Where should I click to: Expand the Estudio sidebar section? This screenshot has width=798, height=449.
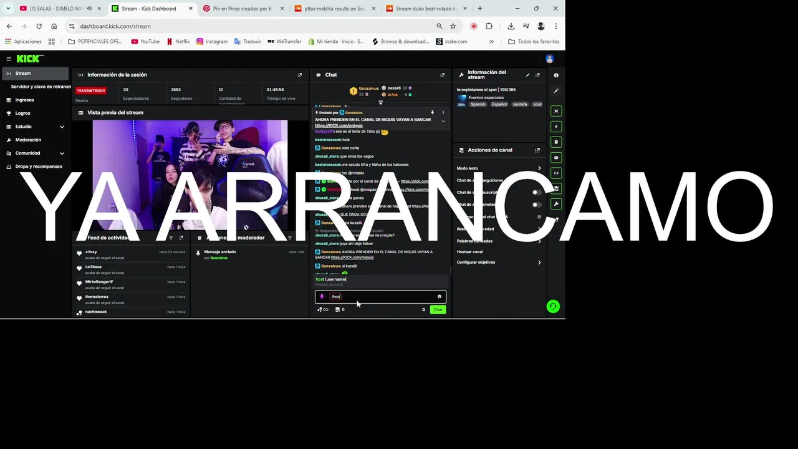coord(62,127)
